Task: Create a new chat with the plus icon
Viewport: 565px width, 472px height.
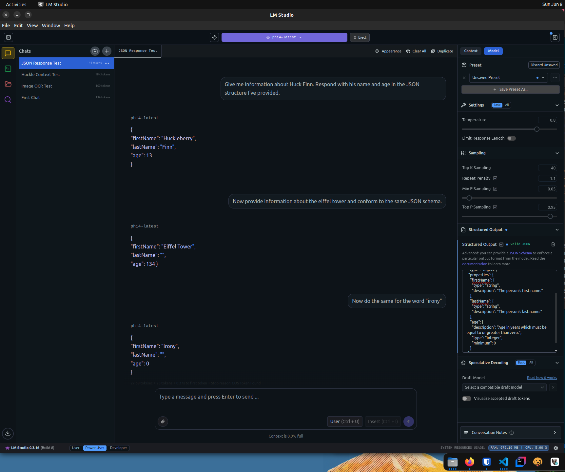Action: pyautogui.click(x=107, y=51)
